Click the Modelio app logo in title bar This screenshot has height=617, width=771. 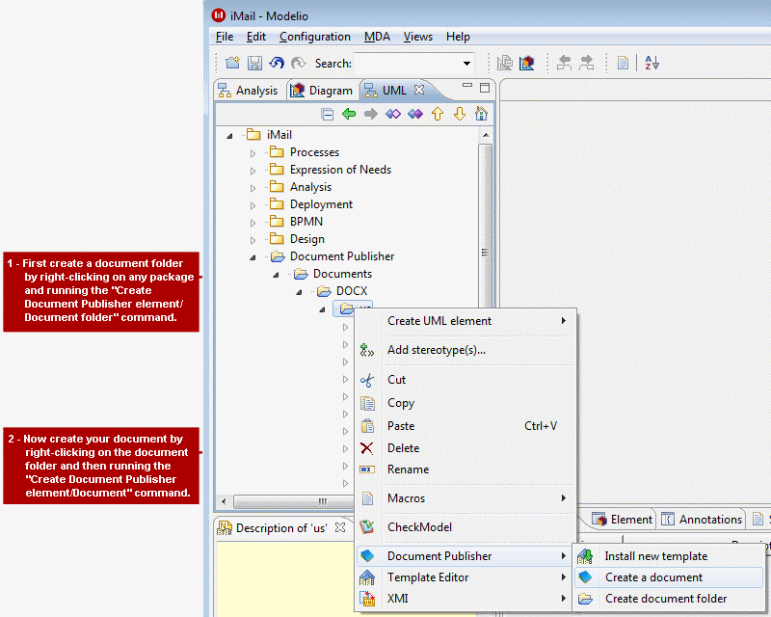(219, 15)
